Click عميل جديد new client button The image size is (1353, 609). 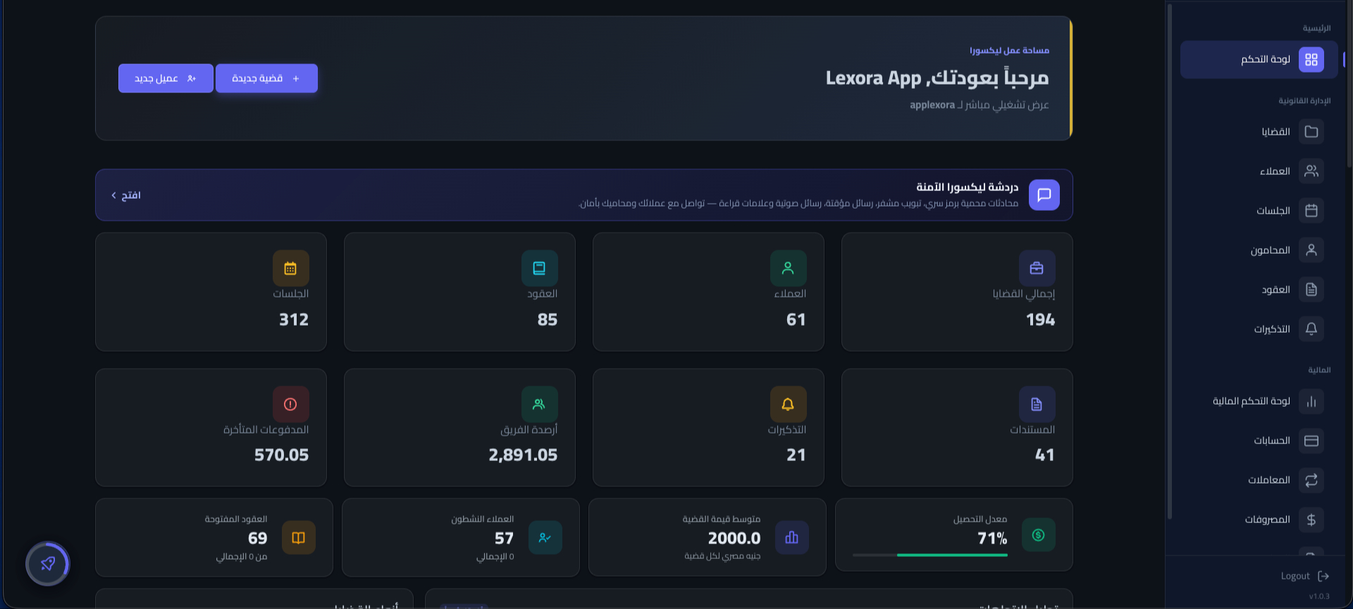click(x=166, y=78)
